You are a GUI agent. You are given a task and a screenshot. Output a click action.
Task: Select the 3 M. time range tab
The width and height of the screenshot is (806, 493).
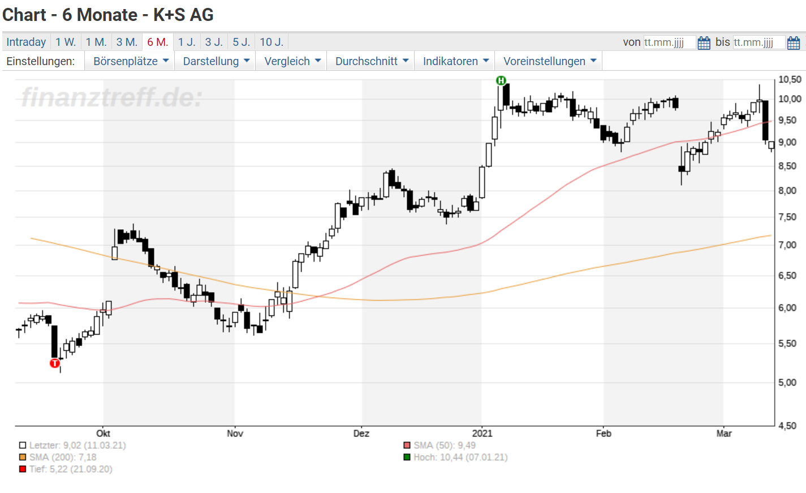click(x=127, y=42)
